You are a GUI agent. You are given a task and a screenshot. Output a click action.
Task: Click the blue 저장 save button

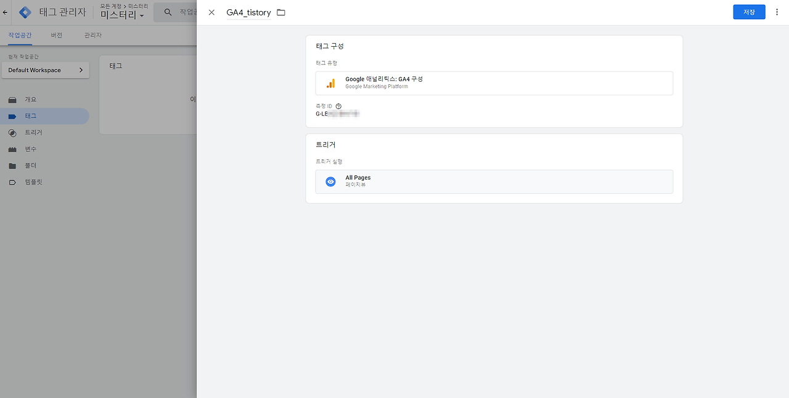tap(749, 12)
